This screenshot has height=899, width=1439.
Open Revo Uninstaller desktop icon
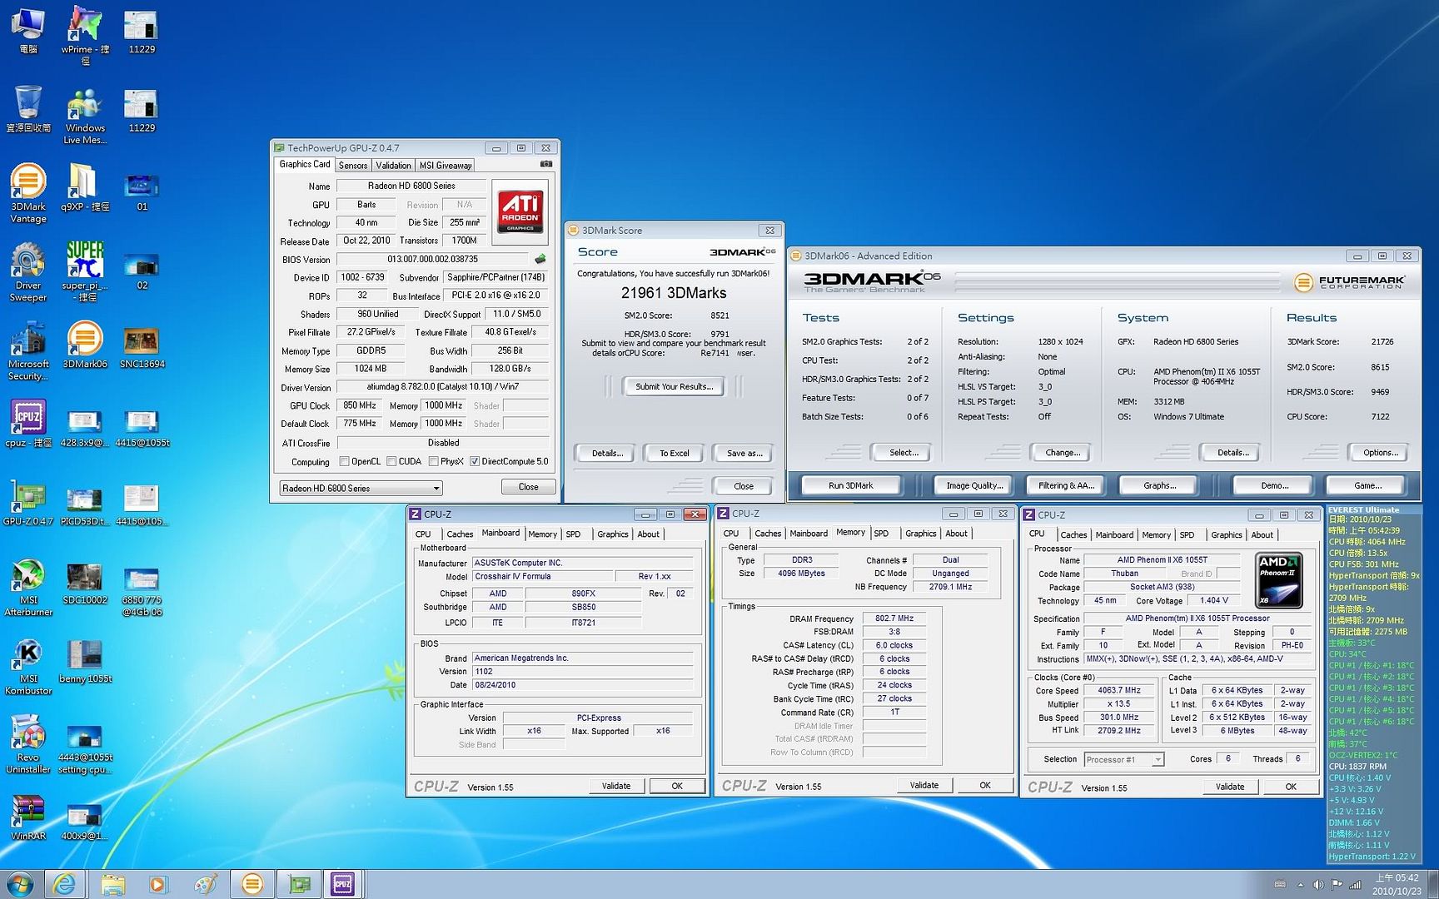pyautogui.click(x=28, y=733)
